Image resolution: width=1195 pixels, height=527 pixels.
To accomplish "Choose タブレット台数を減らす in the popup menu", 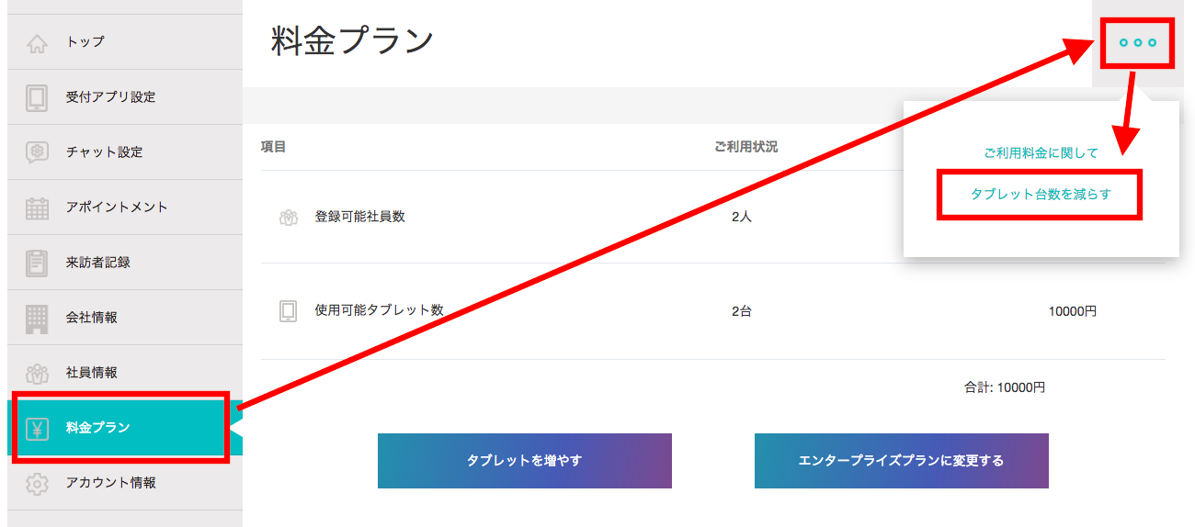I will coord(1041,195).
